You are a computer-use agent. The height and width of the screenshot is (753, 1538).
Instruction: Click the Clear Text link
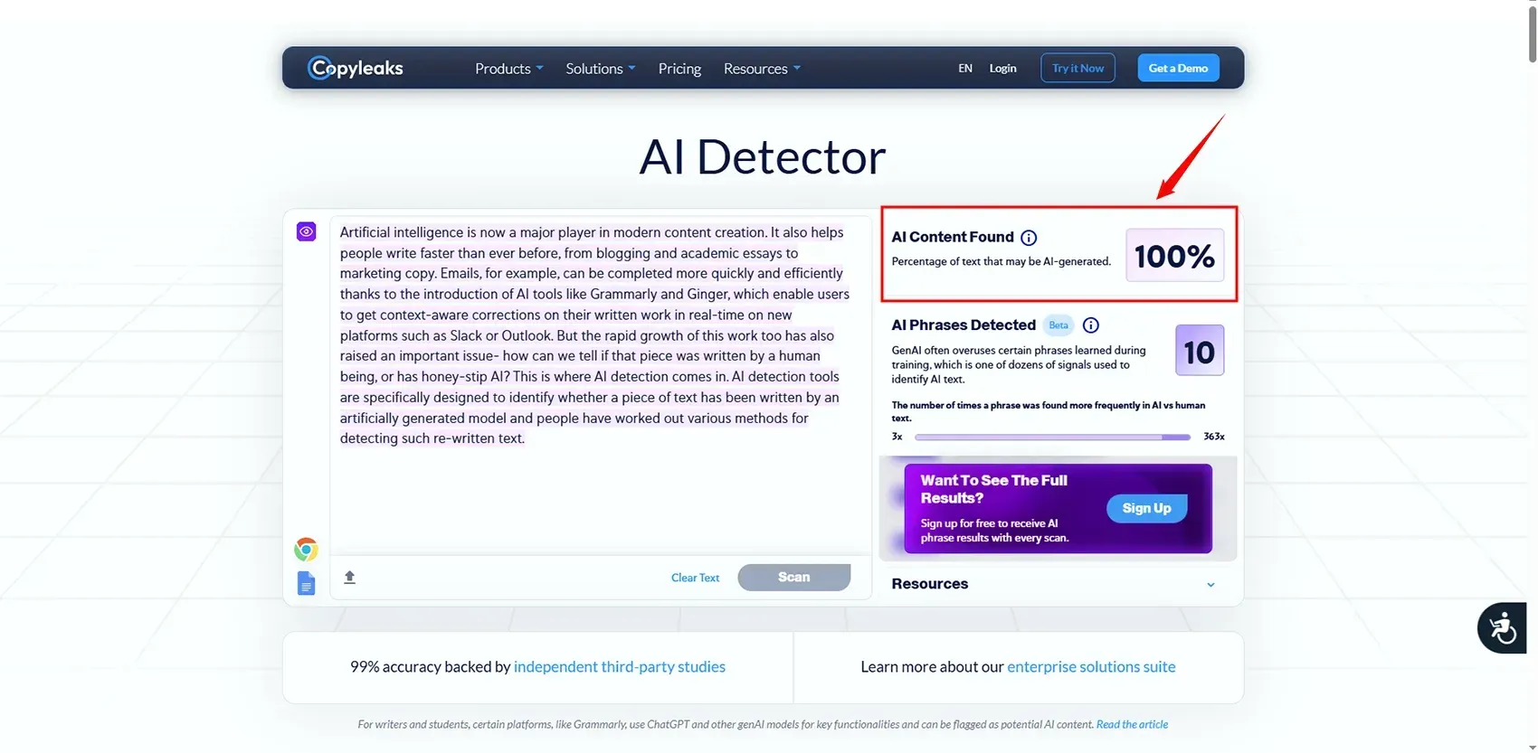[695, 578]
